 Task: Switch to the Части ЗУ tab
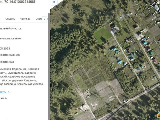pyautogui.click(x=25, y=19)
